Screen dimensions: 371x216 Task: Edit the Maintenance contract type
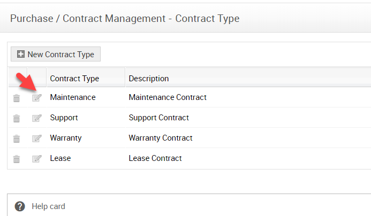coord(36,98)
